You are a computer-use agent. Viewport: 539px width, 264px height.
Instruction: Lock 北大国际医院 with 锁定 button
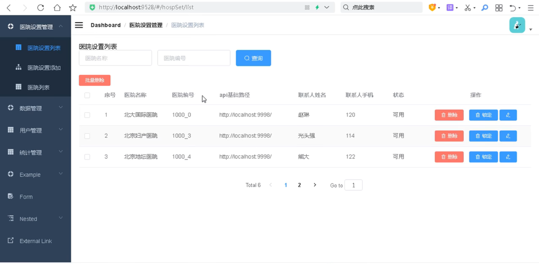(483, 115)
